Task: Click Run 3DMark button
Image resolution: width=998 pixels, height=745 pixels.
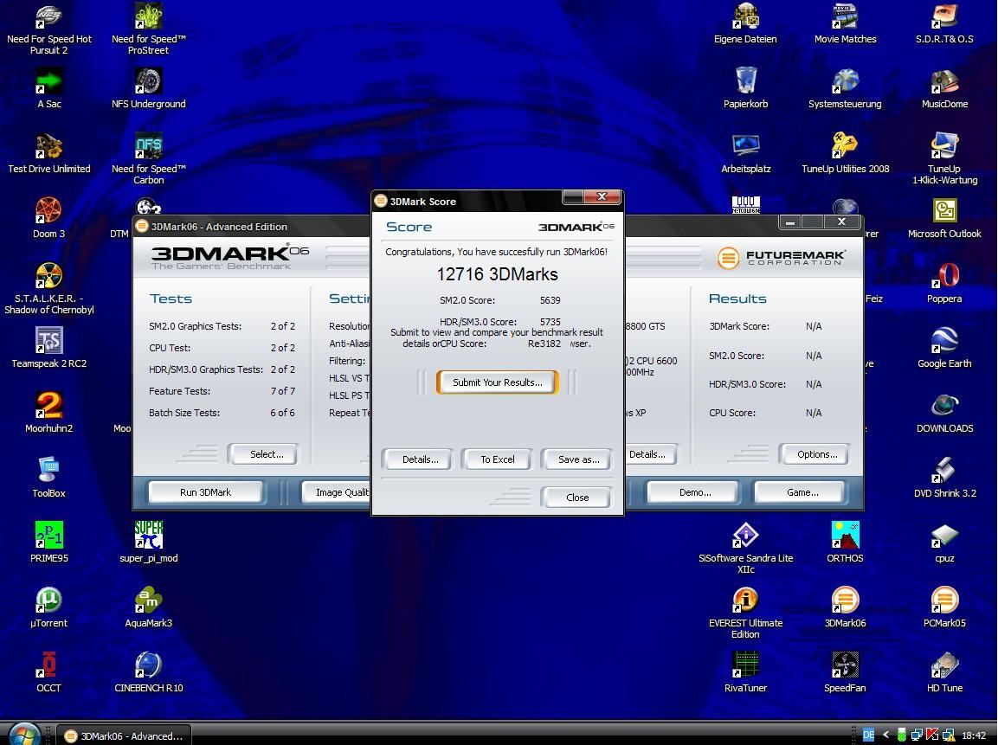Action: (206, 492)
